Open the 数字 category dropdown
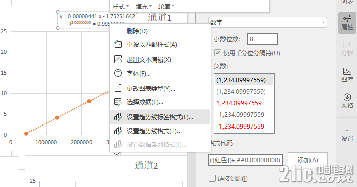 pyautogui.click(x=267, y=22)
